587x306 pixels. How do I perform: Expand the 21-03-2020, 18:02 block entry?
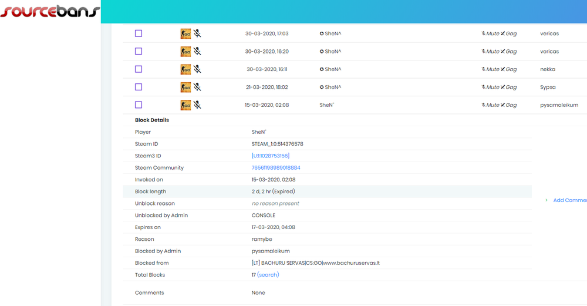click(x=266, y=87)
